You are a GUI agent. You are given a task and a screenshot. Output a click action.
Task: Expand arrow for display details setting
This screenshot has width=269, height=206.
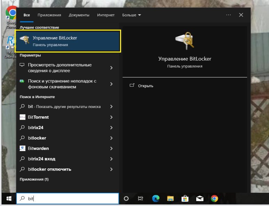111,68
